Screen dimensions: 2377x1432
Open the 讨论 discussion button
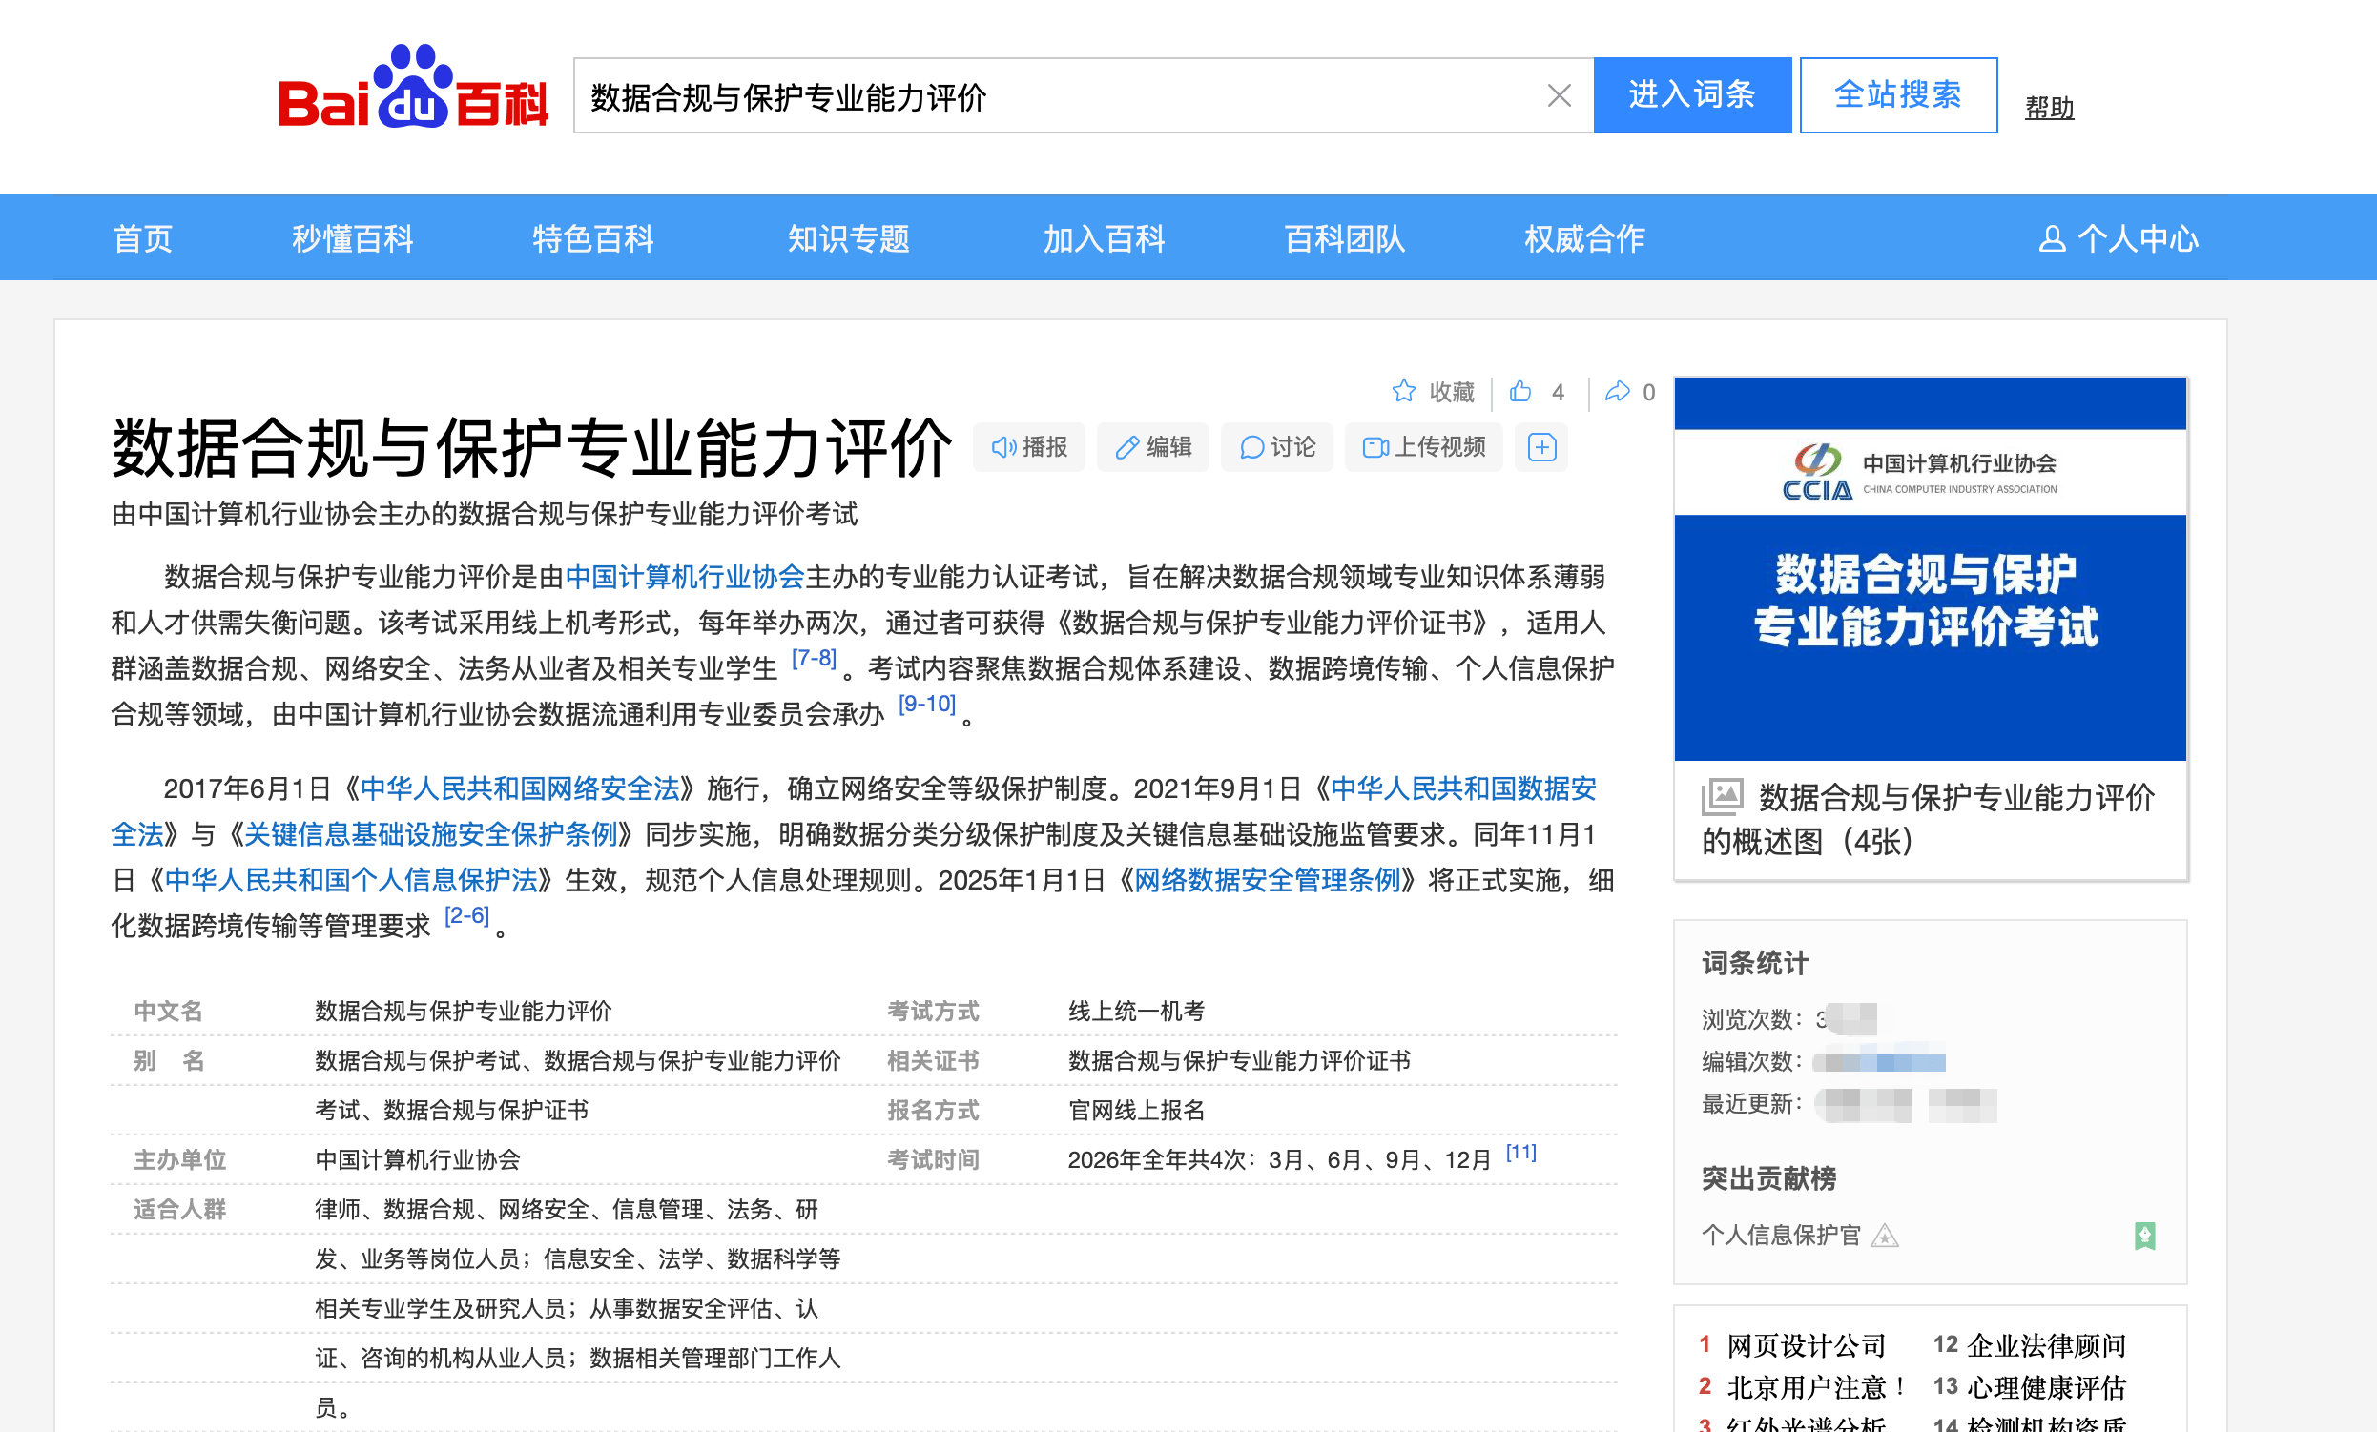(1276, 447)
